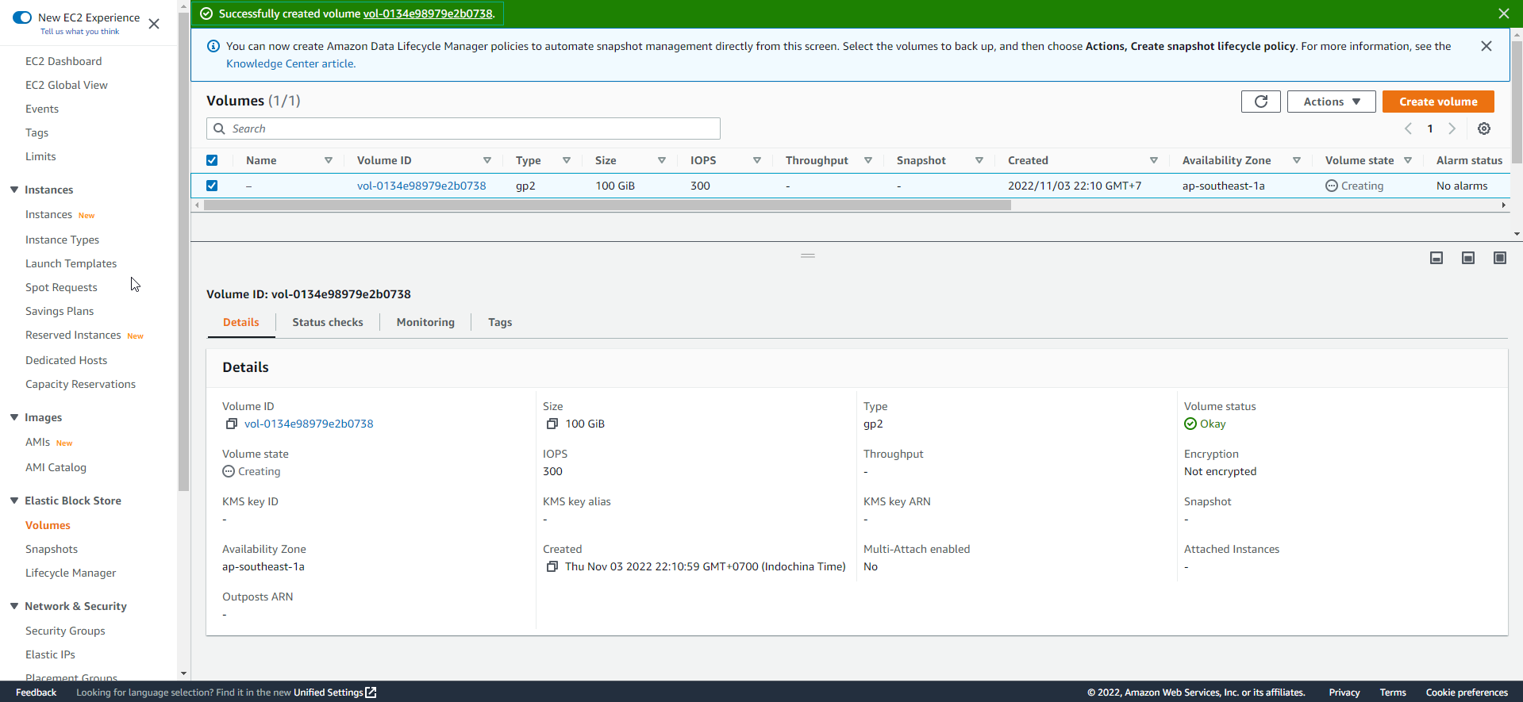
Task: Click the info icon in the blue banner
Action: coord(213,46)
